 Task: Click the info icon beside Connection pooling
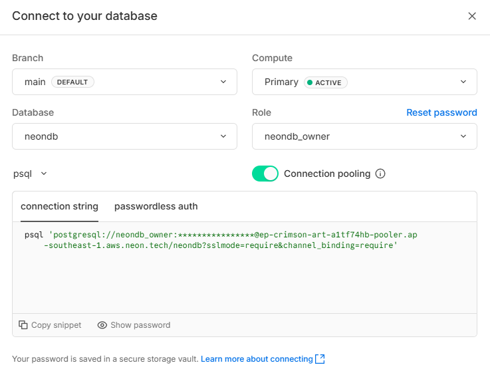click(380, 174)
